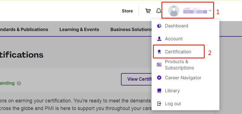Click the Store link
The height and width of the screenshot is (114, 242).
[127, 11]
